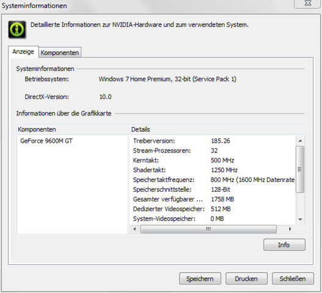
Task: Select the System-Videospeicher row label
Action: click(x=164, y=219)
